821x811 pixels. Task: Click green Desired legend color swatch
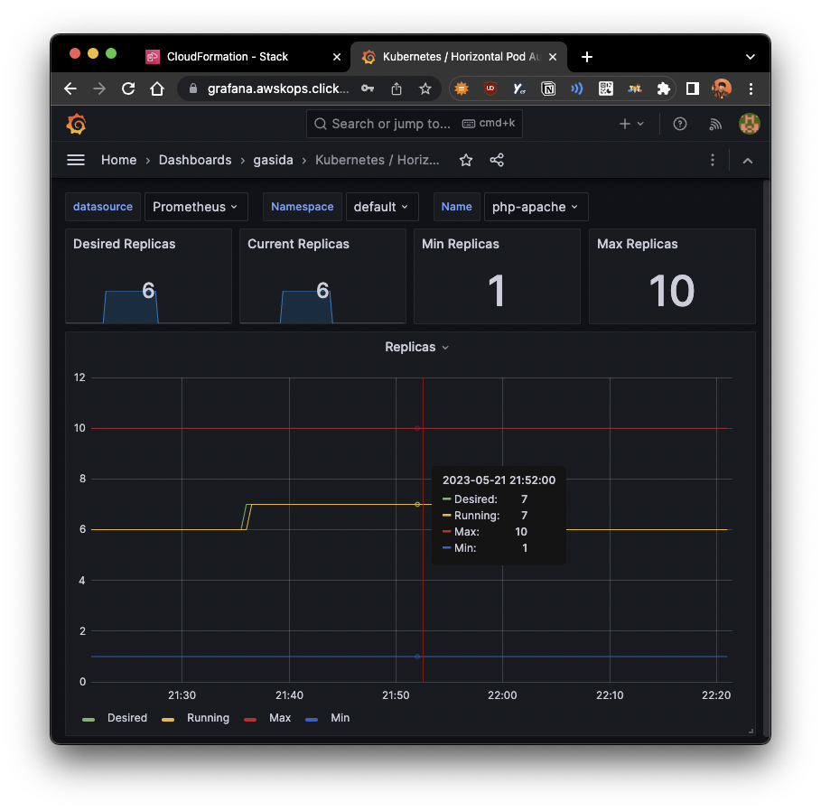[x=89, y=720]
